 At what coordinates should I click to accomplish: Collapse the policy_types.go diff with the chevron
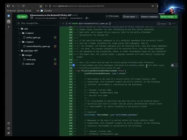tap(63, 23)
